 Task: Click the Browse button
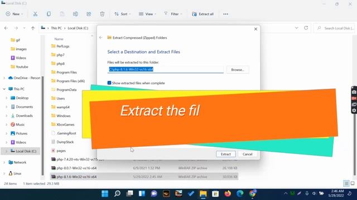pos(238,70)
